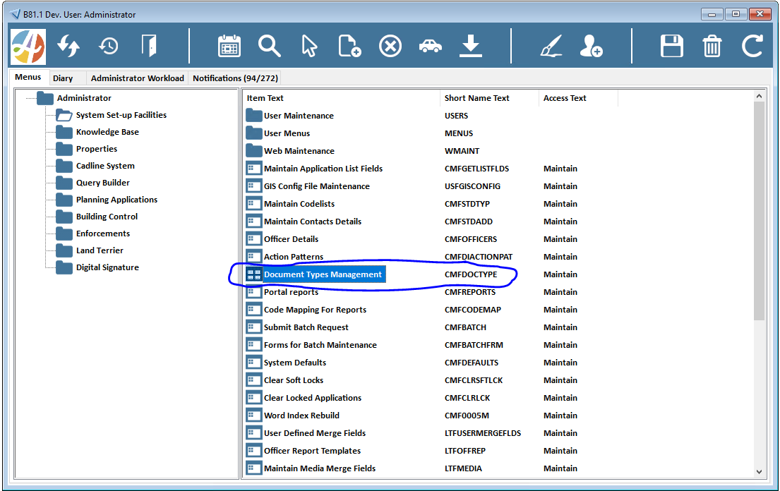Click the vertical scrollbar thumb
Image resolution: width=780 pixels, height=491 pixels.
pyautogui.click(x=759, y=211)
